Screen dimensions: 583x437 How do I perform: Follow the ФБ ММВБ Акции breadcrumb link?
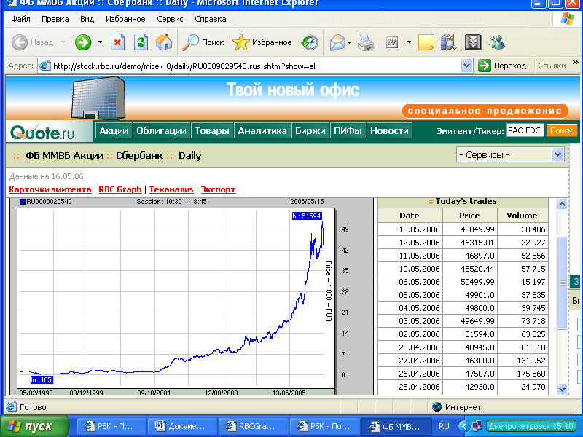pos(64,156)
